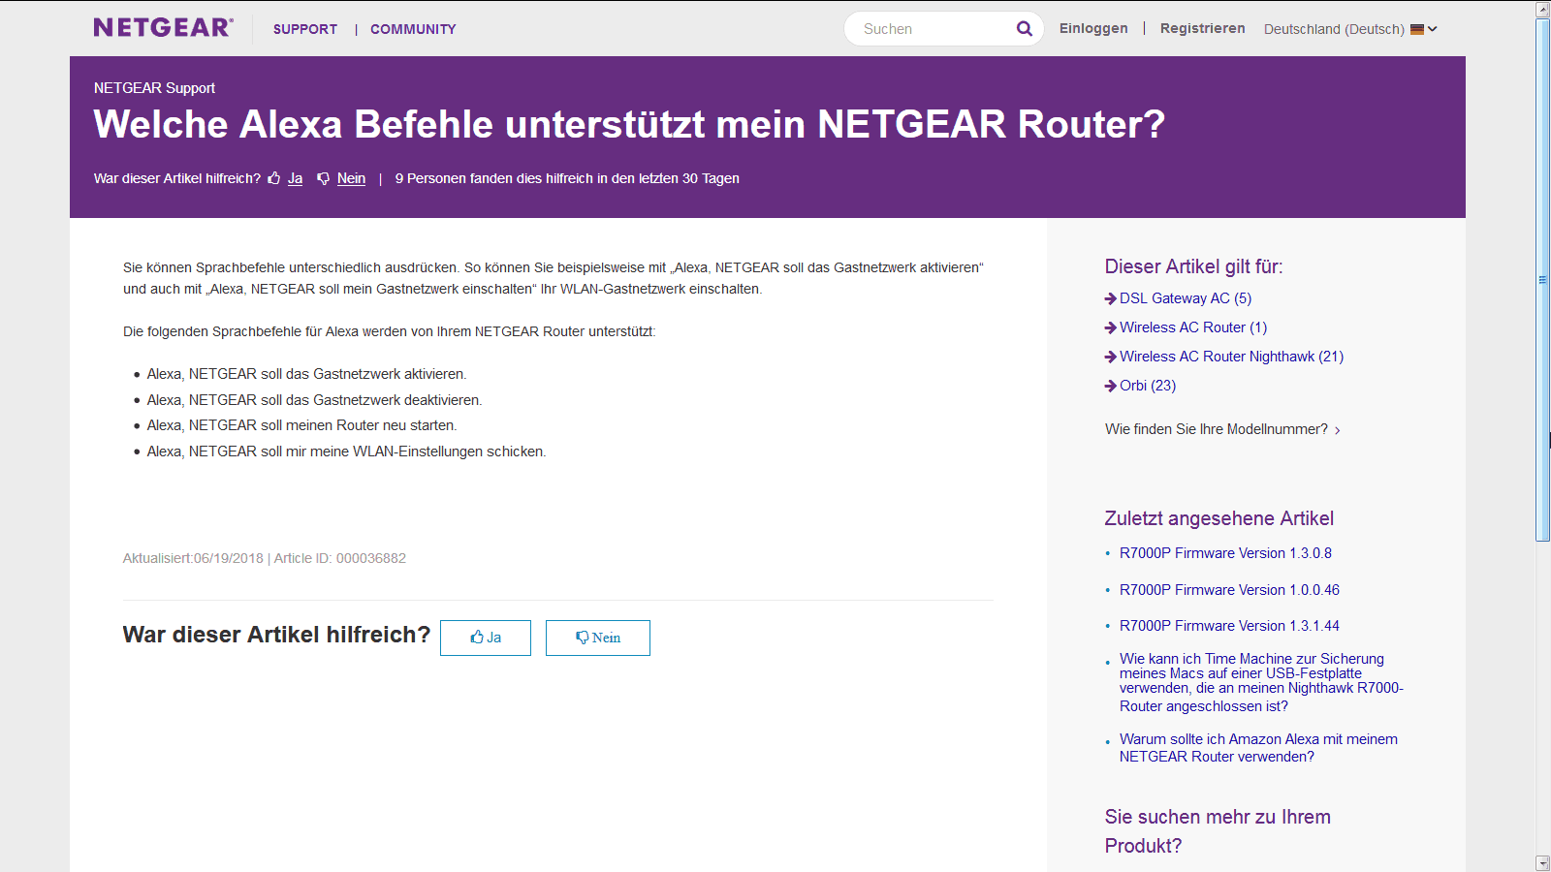Open 'Wie finden Sie Ihre Modellnummer?' link
Screen dimensions: 1551x872
[x=1217, y=429]
